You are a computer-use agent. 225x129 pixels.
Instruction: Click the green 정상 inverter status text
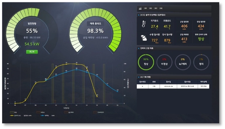pos(201,39)
